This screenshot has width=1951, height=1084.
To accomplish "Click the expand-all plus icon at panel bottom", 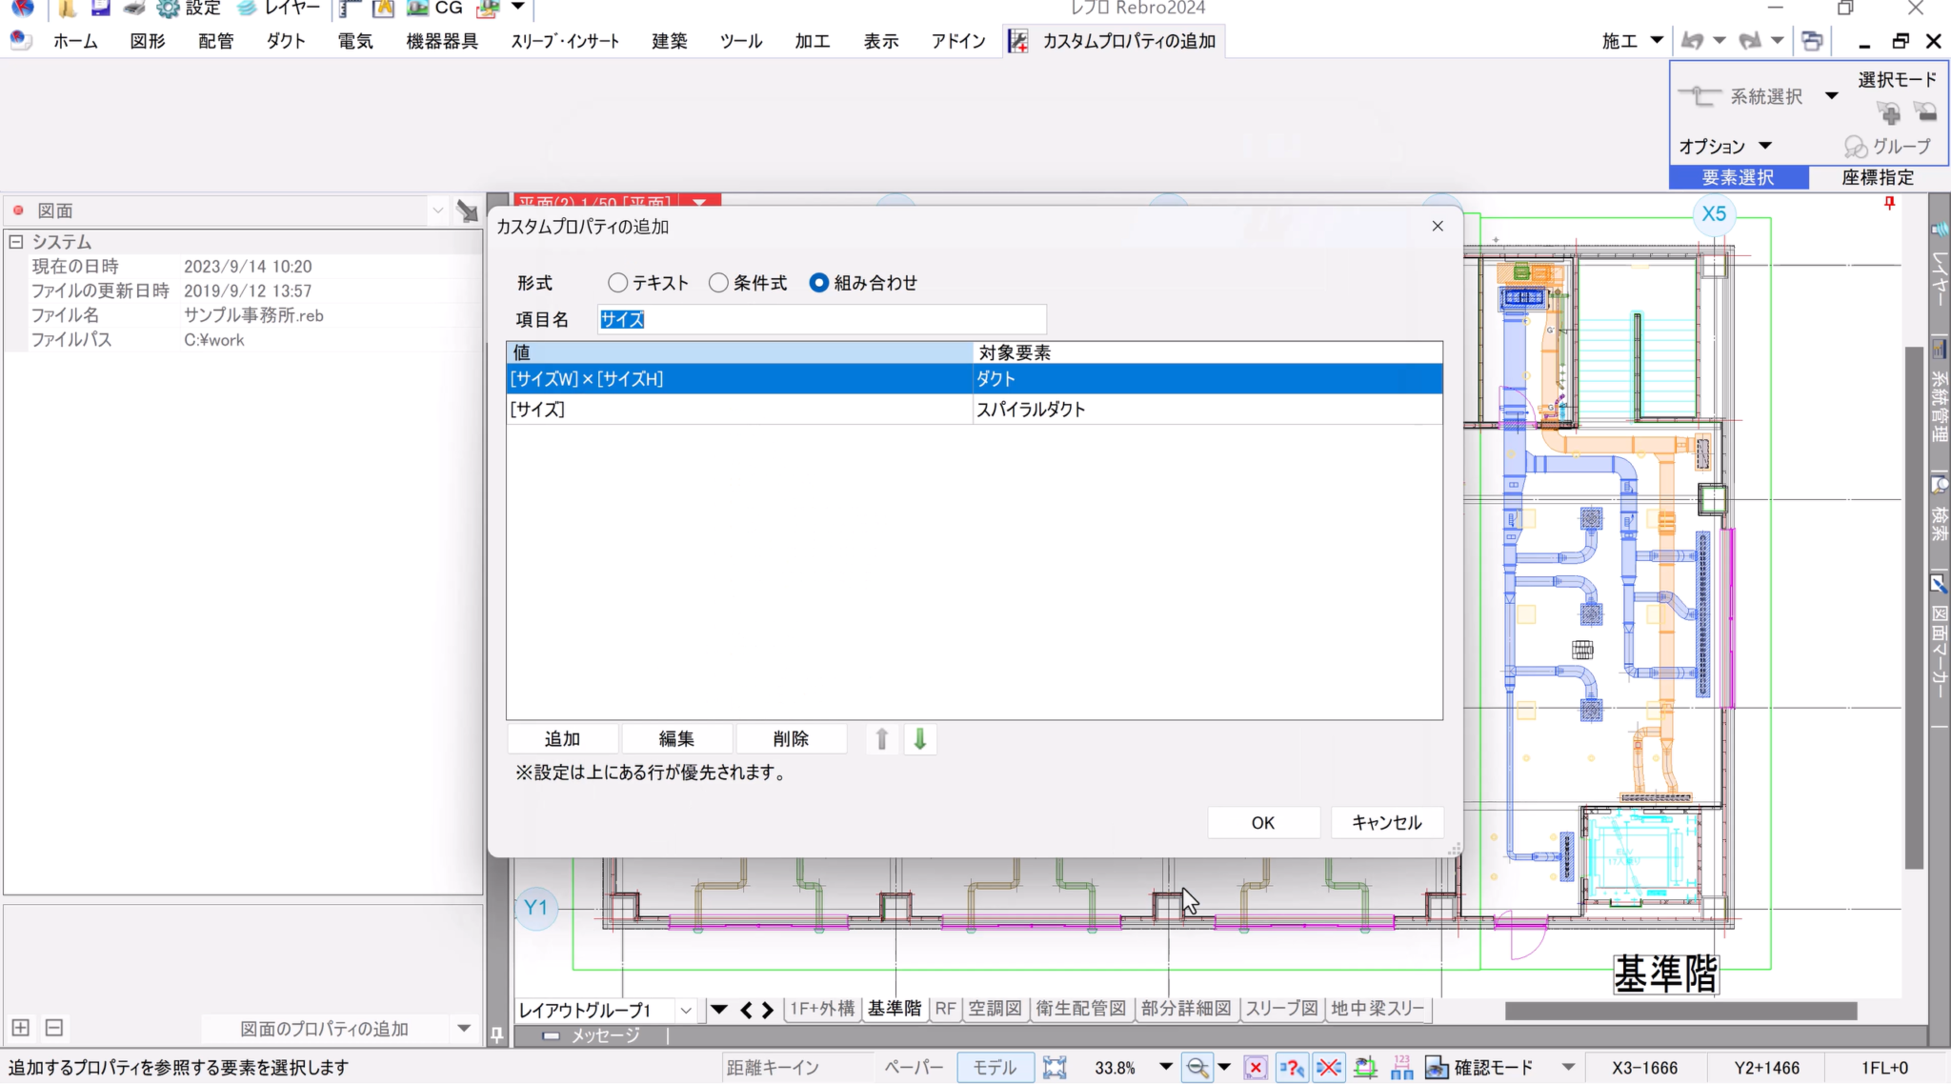I will 20,1028.
